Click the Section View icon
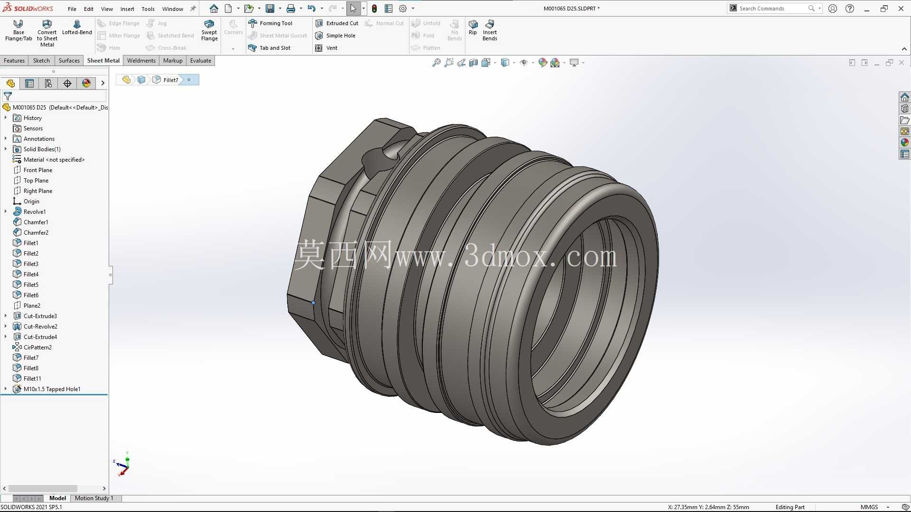Image resolution: width=911 pixels, height=512 pixels. (474, 63)
